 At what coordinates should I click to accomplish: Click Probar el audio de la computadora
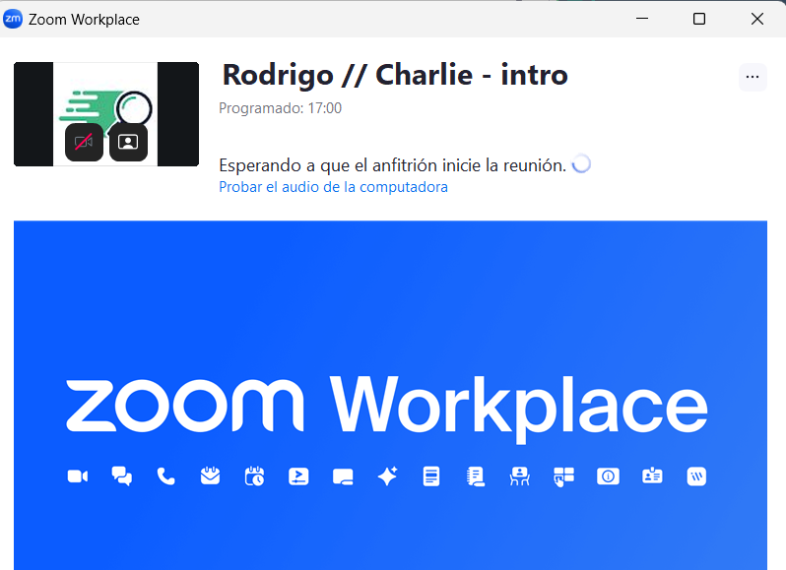pyautogui.click(x=333, y=187)
